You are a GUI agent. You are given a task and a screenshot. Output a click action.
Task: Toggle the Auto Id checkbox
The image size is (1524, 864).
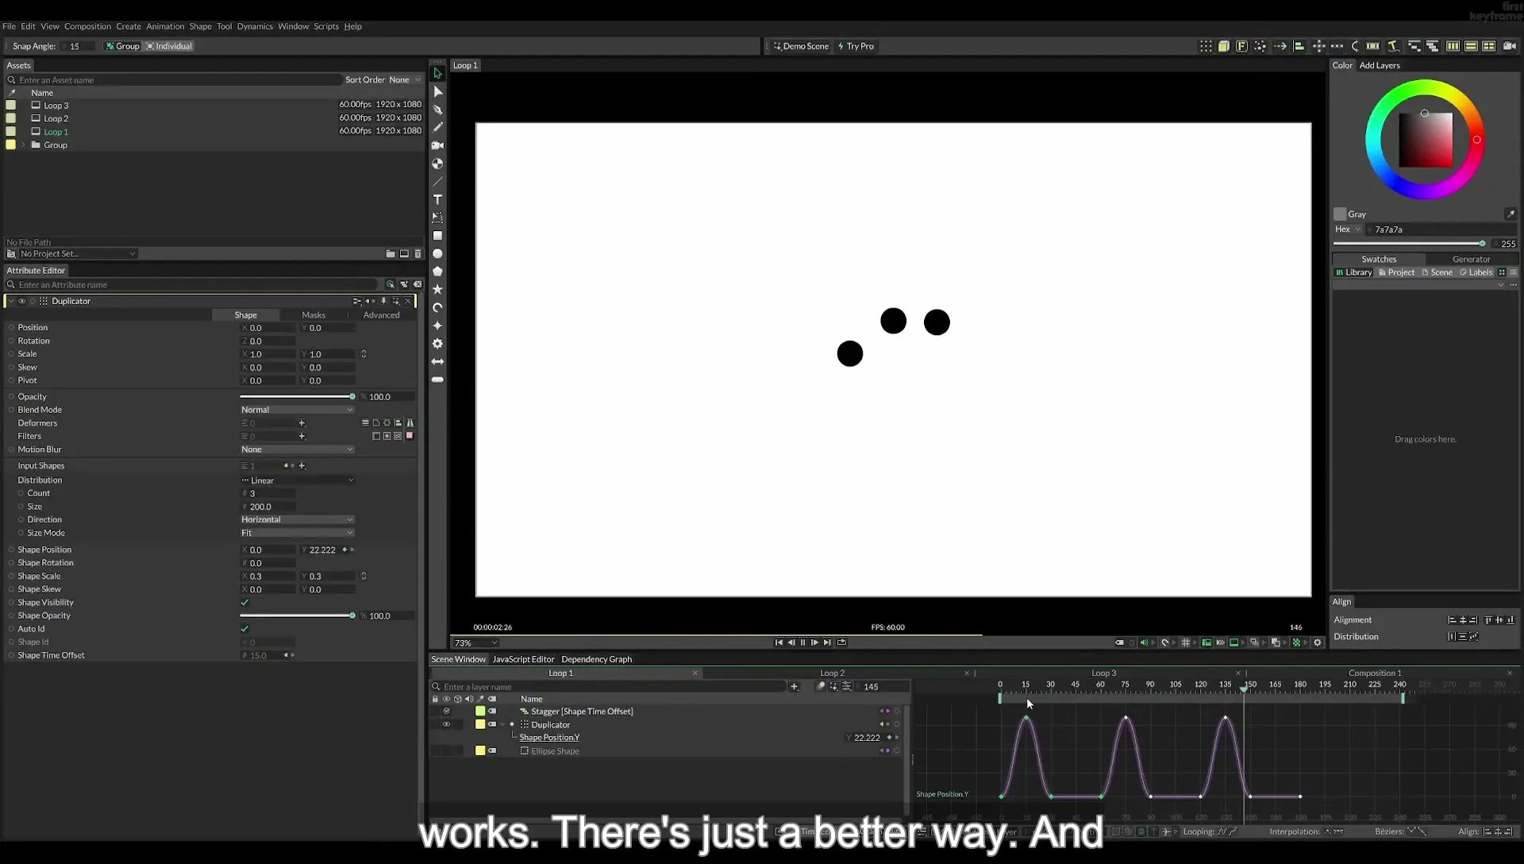coord(244,629)
